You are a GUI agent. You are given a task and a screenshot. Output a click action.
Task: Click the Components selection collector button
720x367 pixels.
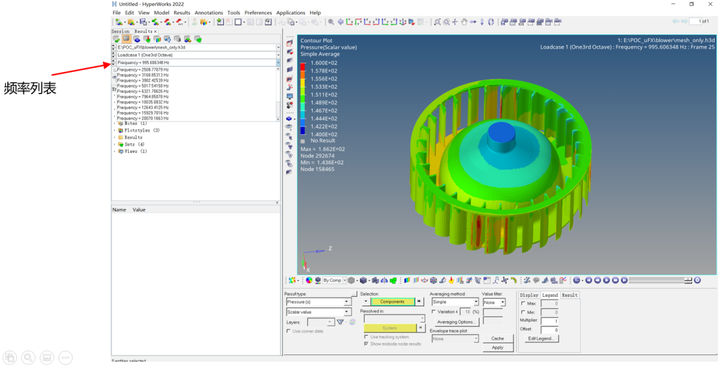[x=392, y=302]
